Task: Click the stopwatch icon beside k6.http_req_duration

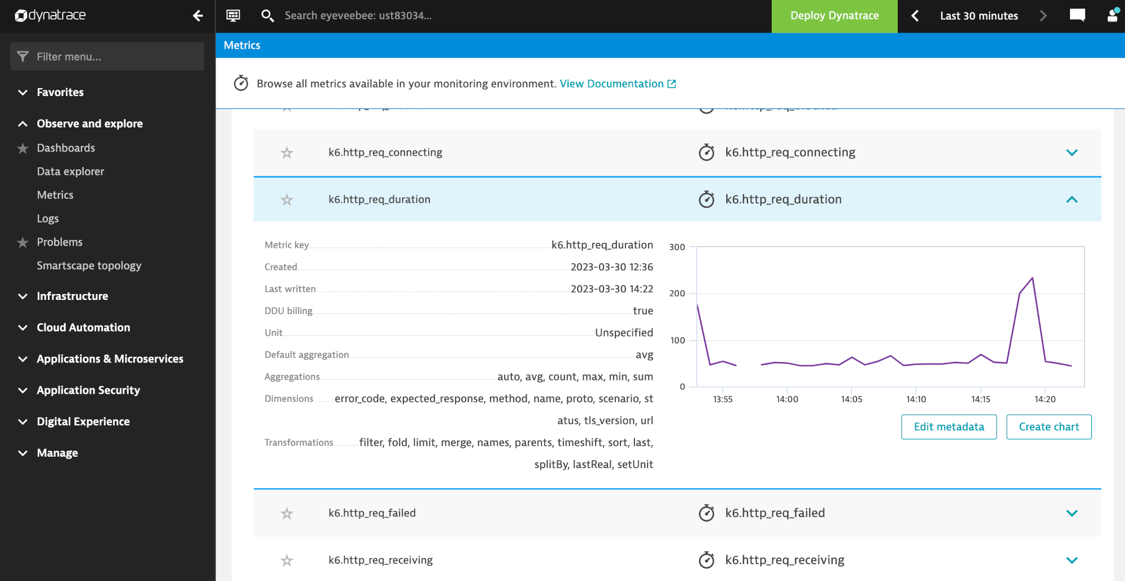Action: [706, 199]
